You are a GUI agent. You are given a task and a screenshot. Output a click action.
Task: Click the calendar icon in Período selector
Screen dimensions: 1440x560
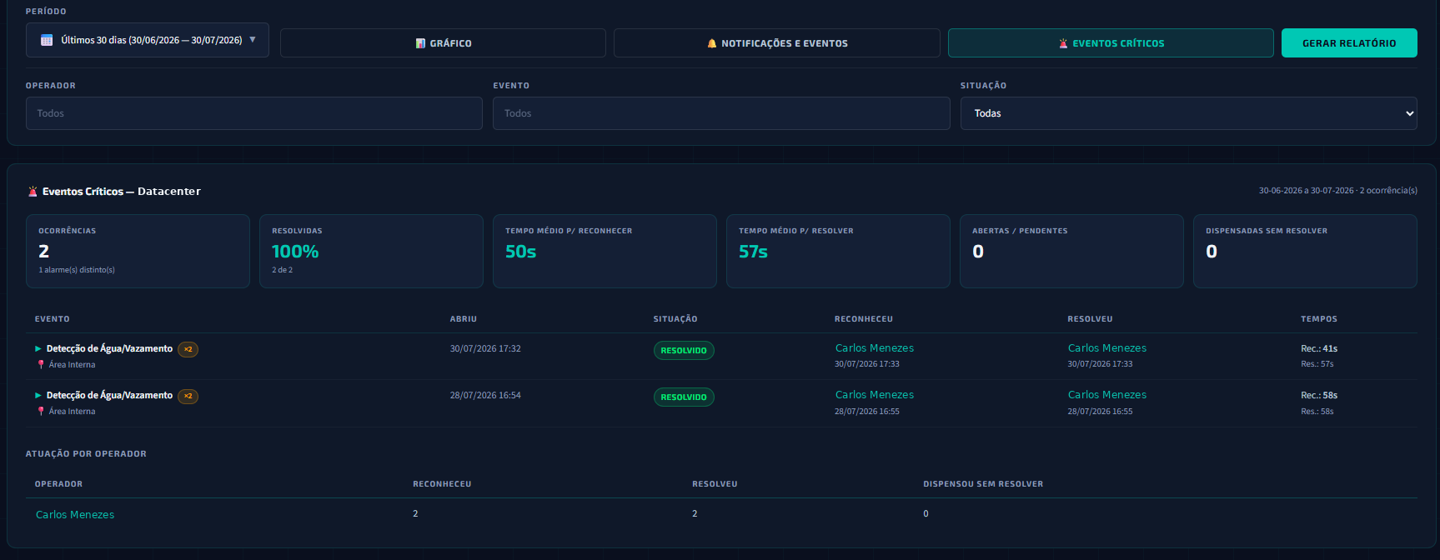coord(47,40)
